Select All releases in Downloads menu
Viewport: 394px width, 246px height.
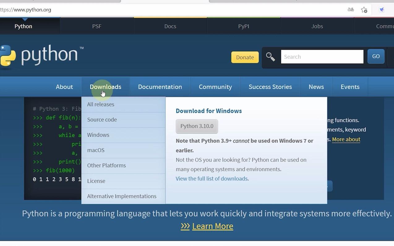123,104
